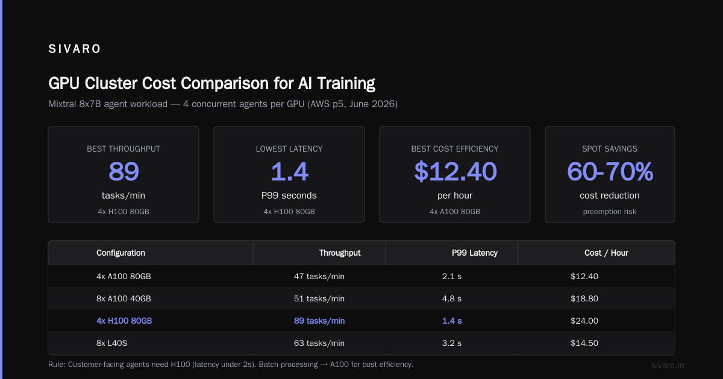
Task: Select the Lowest Latency 1.4 value
Action: point(289,171)
